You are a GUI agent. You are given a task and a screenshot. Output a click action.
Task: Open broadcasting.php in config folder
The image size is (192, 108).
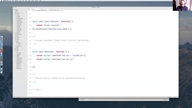coord(20,19)
